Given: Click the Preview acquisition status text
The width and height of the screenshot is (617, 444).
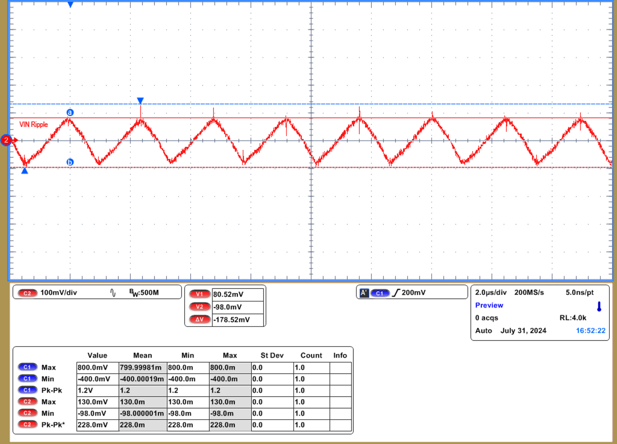Looking at the screenshot, I should point(489,305).
